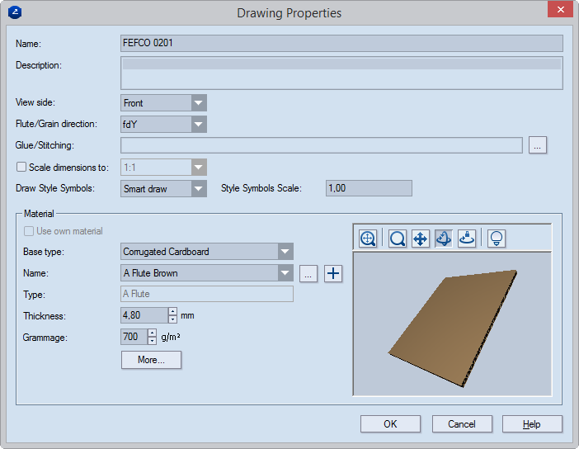Click the More... button
Viewport: 579px width, 449px height.
[x=151, y=360]
